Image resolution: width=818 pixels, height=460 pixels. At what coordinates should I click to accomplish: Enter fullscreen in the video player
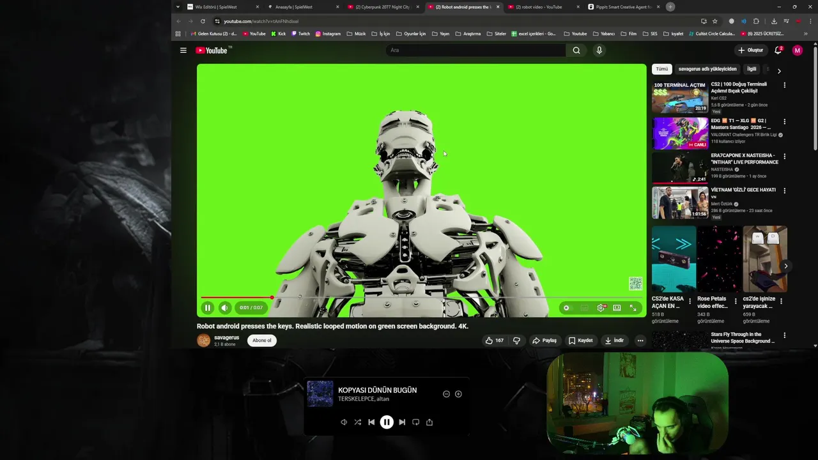[x=633, y=308]
